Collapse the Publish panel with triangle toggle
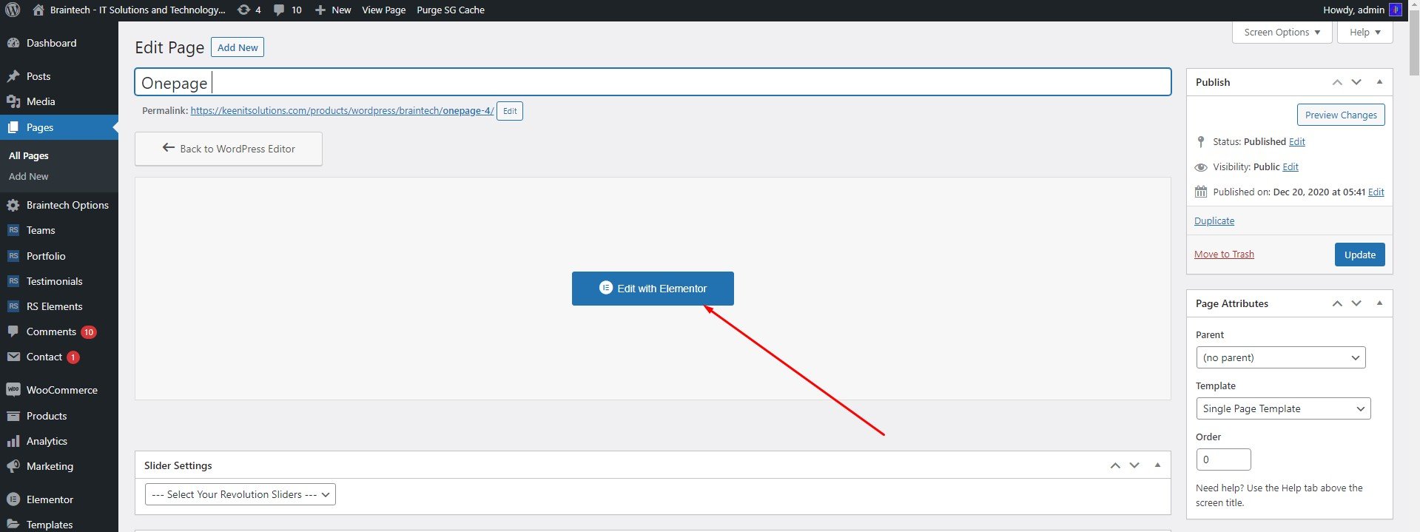 (x=1379, y=81)
